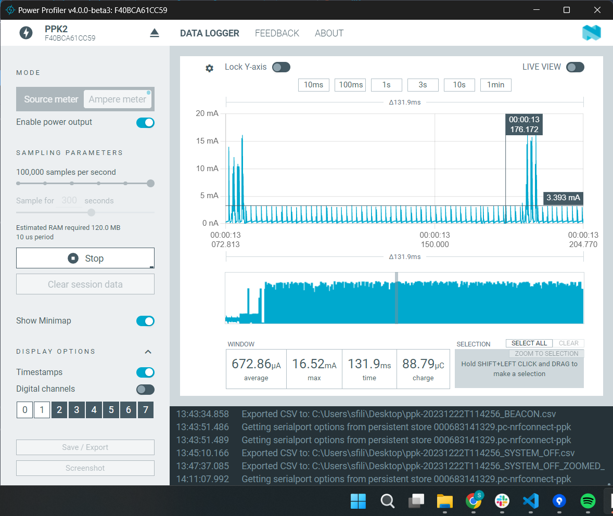Open chart settings gear icon

(x=210, y=69)
